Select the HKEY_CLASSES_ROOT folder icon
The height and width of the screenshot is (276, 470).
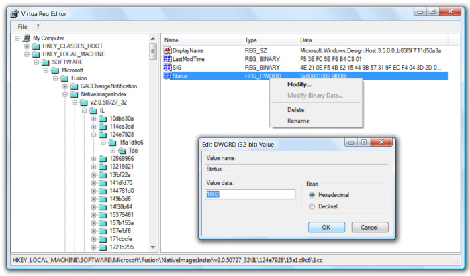[x=36, y=46]
